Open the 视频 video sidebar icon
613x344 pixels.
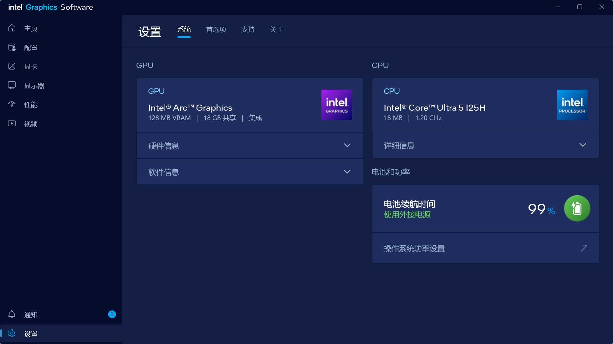pyautogui.click(x=12, y=124)
